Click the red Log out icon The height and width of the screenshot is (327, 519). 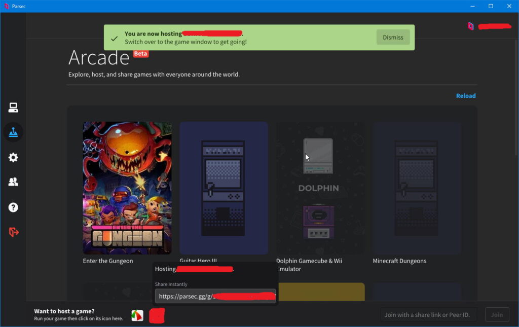[14, 232]
